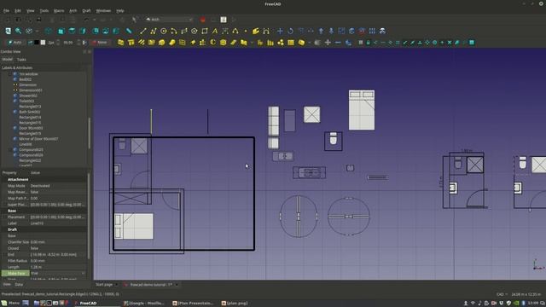Click the Fillet Radius property value
Image resolution: width=546 pixels, height=307 pixels.
tap(57, 261)
